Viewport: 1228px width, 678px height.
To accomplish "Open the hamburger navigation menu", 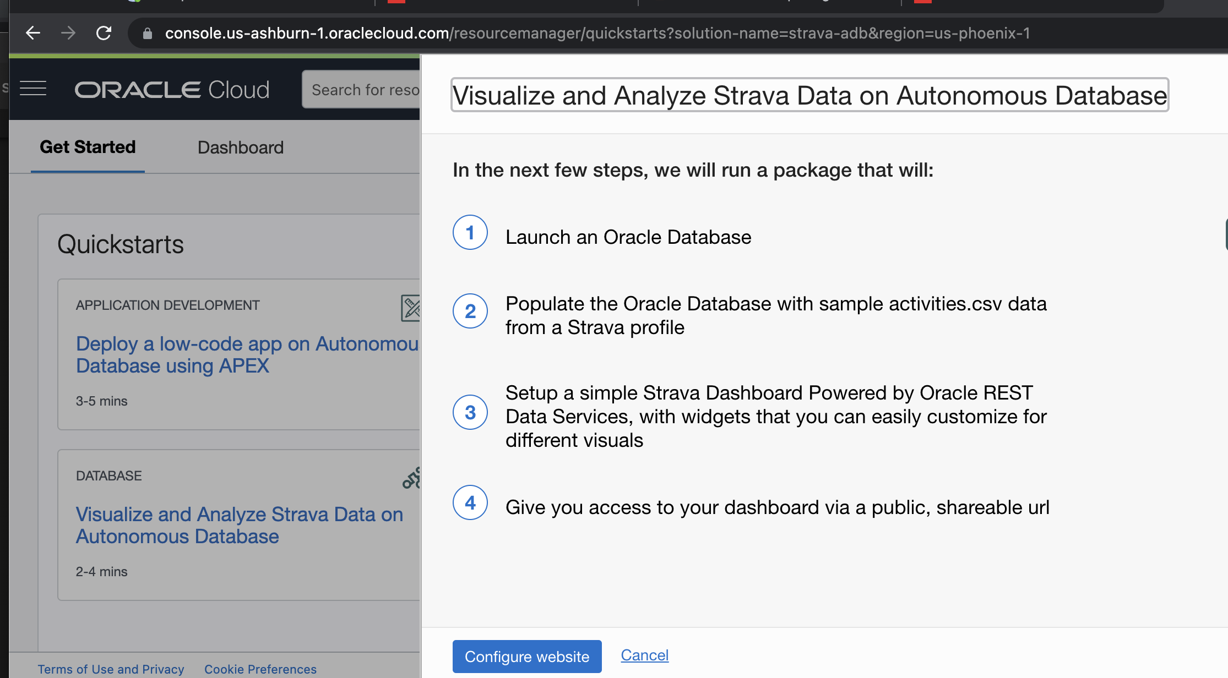I will pyautogui.click(x=33, y=88).
